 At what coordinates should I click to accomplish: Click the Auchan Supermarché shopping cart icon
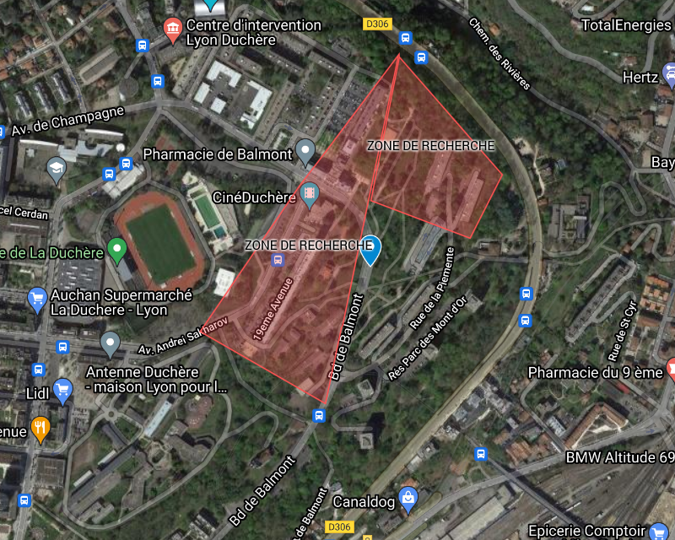tap(37, 300)
